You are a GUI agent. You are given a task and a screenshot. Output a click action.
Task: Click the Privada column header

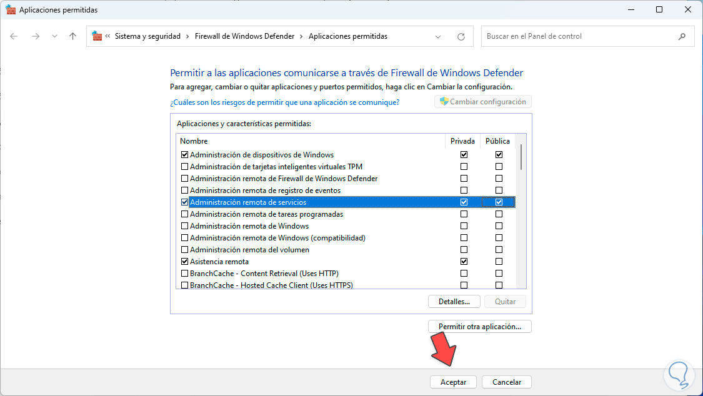[x=462, y=141]
